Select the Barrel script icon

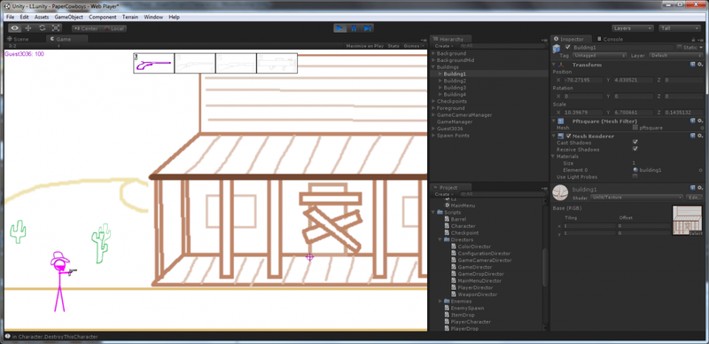click(448, 219)
